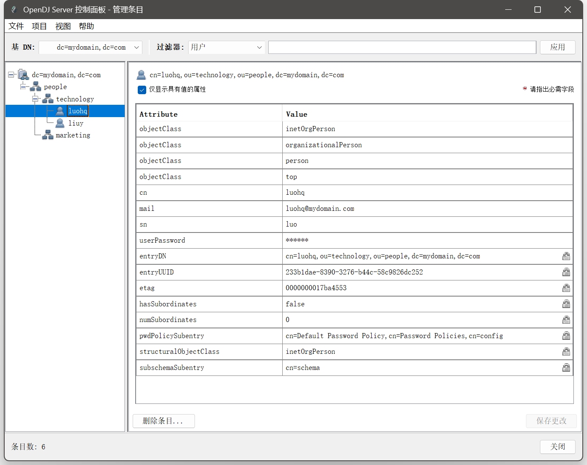Click the 请指出必需字段 required fields note
This screenshot has height=465, width=587.
548,89
